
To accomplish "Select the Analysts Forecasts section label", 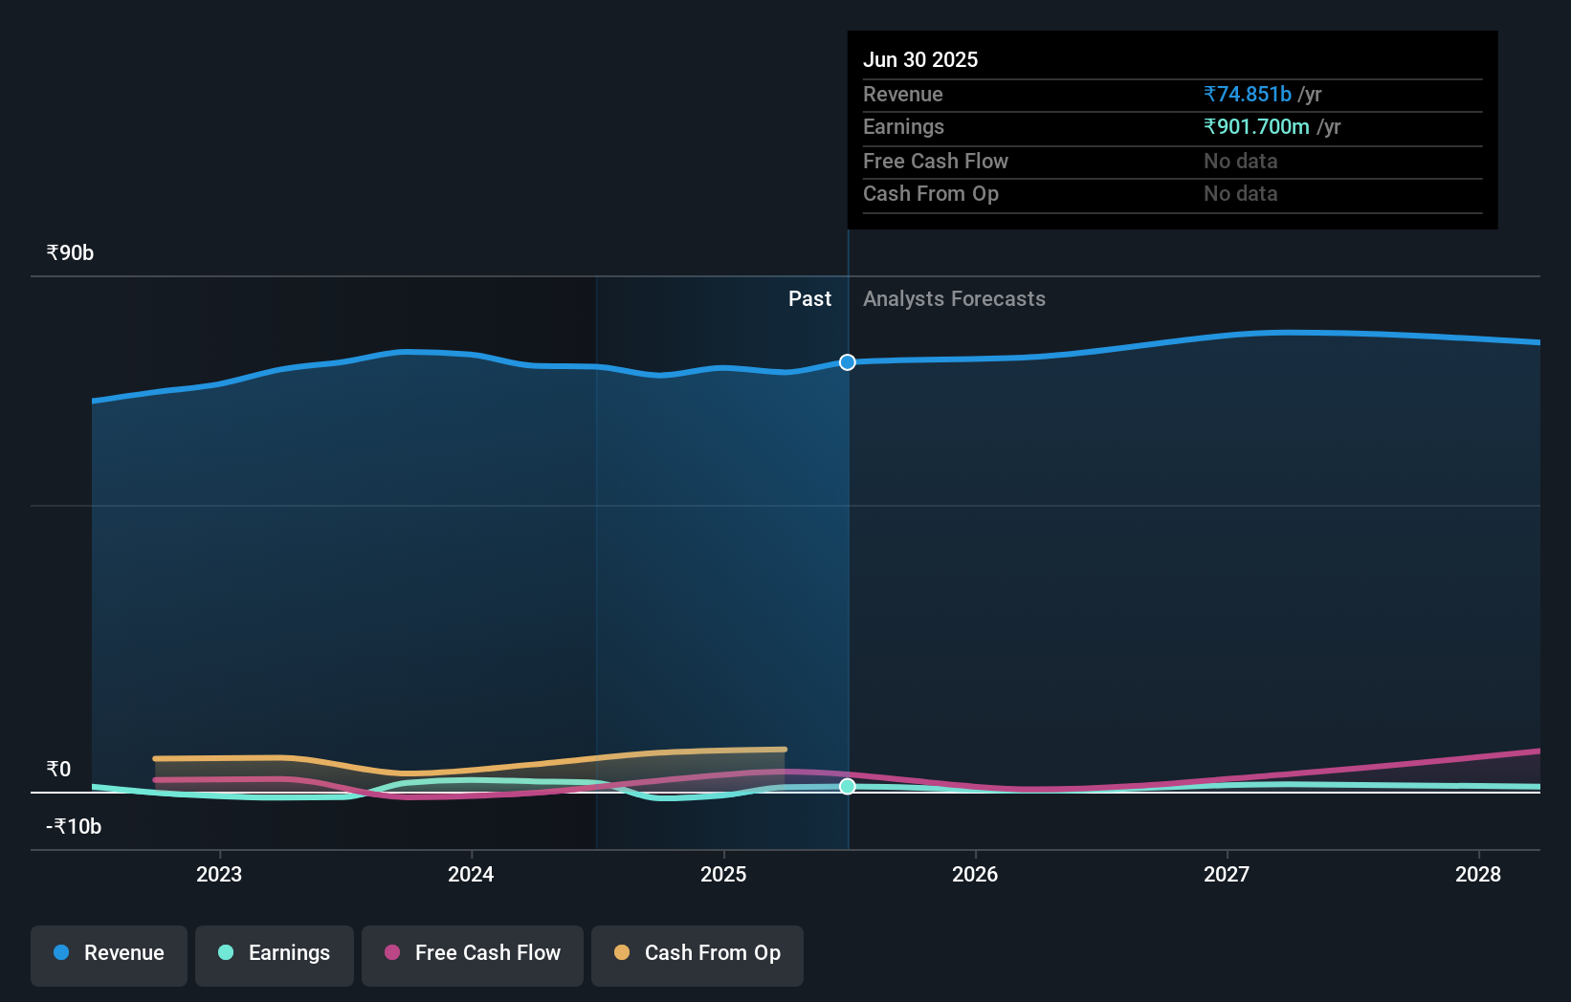I will [954, 298].
